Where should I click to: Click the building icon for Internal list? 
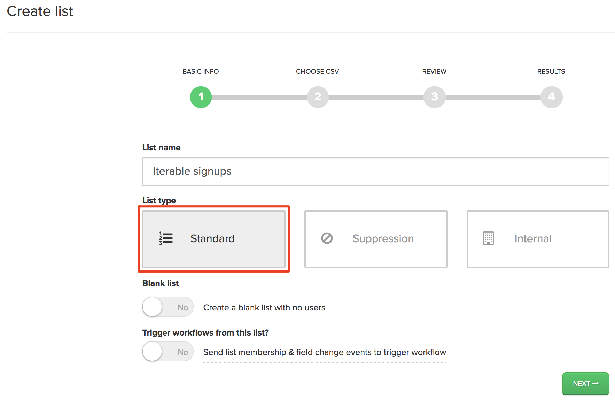click(x=489, y=238)
